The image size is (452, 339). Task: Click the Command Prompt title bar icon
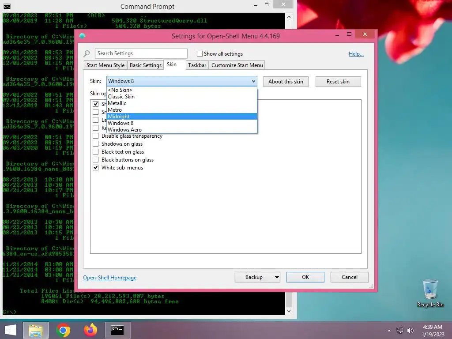[7, 6]
